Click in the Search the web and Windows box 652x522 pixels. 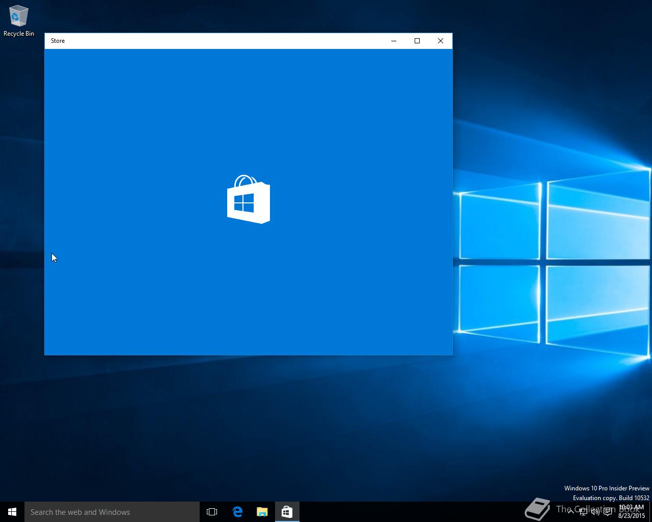click(x=112, y=512)
